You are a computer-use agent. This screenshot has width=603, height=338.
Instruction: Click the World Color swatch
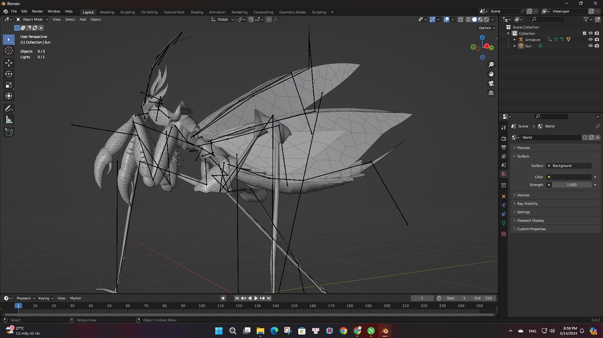pyautogui.click(x=572, y=177)
